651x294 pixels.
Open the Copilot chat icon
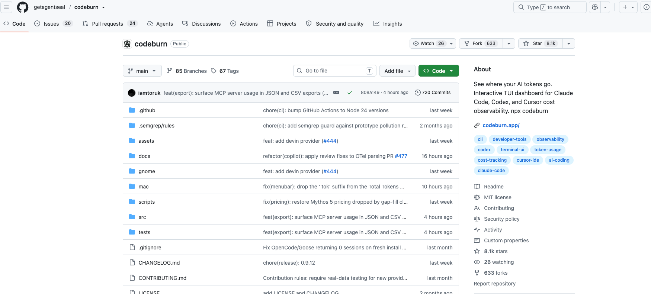click(595, 7)
